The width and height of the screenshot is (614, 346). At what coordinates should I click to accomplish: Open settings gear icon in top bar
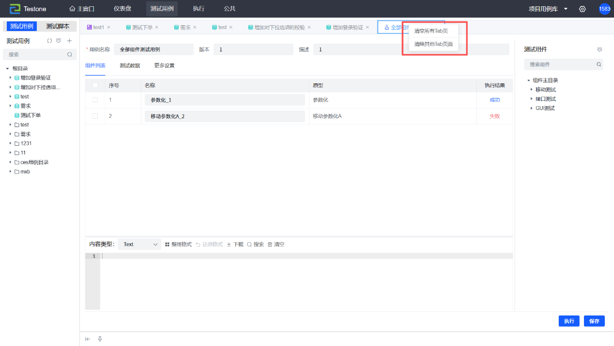pos(583,9)
